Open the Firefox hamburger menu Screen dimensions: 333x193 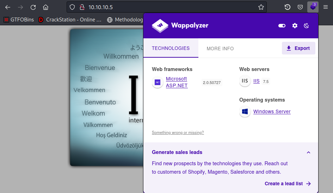point(326,7)
